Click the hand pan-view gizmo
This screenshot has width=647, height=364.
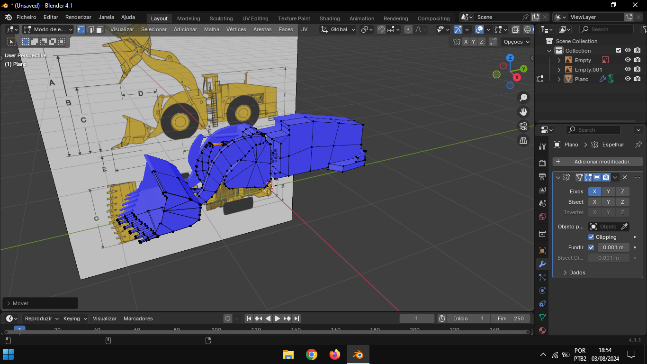pos(523,112)
